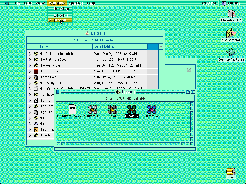
Task: Click the Hiromi window collapse box
Action: (x=193, y=92)
